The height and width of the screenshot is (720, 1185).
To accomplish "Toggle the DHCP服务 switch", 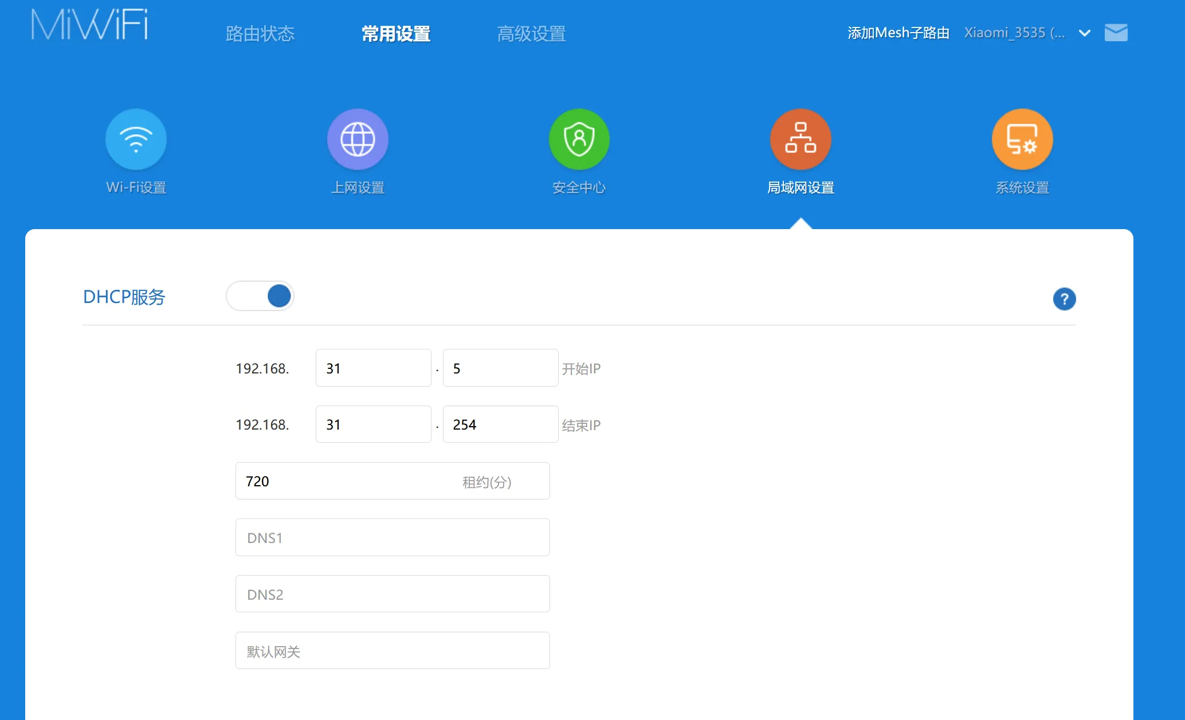I will 260,296.
